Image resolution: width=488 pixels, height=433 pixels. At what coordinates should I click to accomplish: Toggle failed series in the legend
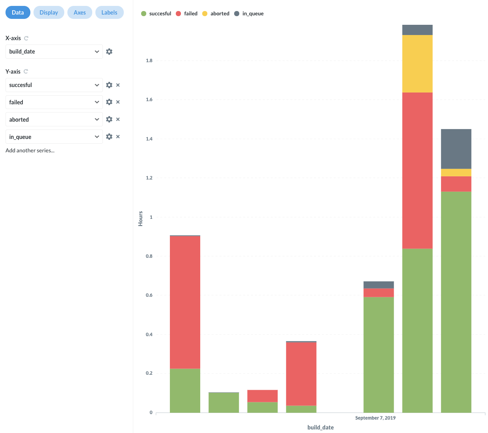click(x=187, y=13)
